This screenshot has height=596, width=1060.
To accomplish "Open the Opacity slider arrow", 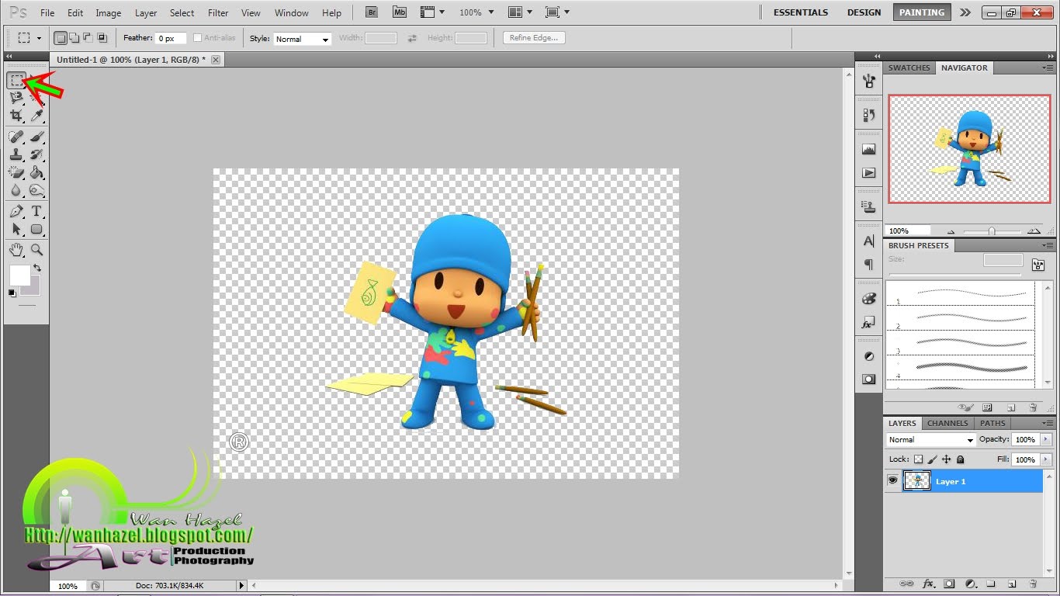I will [1046, 440].
